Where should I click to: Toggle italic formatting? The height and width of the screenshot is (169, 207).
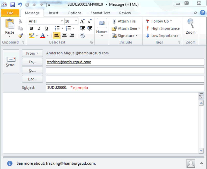coord(39,28)
